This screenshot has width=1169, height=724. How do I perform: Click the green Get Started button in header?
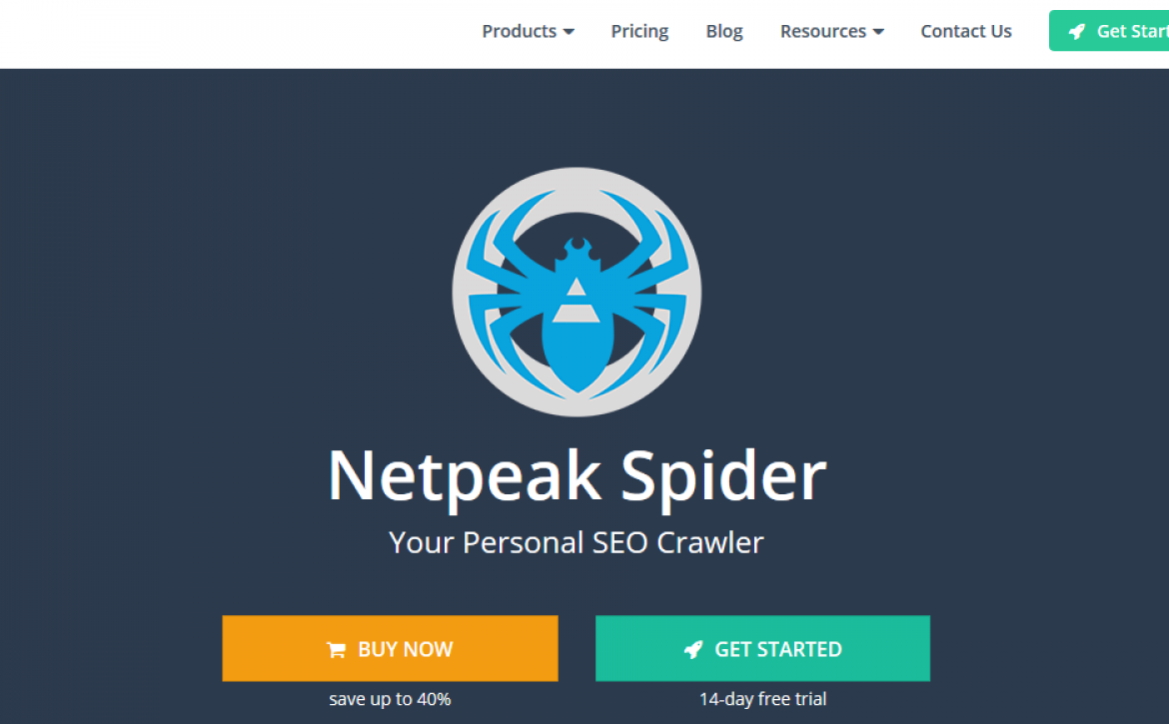pos(1109,31)
